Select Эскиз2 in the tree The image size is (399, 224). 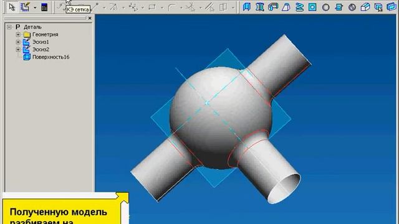pos(41,49)
